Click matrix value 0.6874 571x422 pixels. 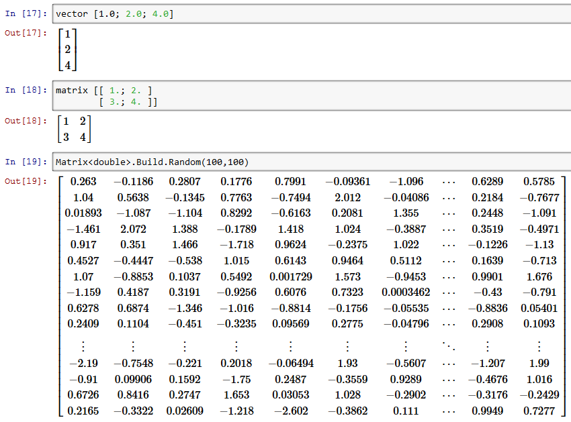click(133, 309)
